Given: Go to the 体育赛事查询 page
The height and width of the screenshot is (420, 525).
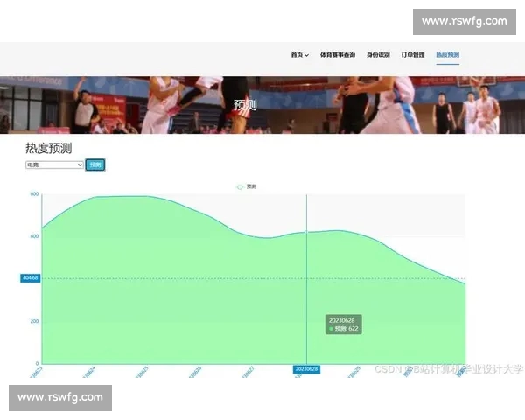Looking at the screenshot, I should (x=338, y=54).
